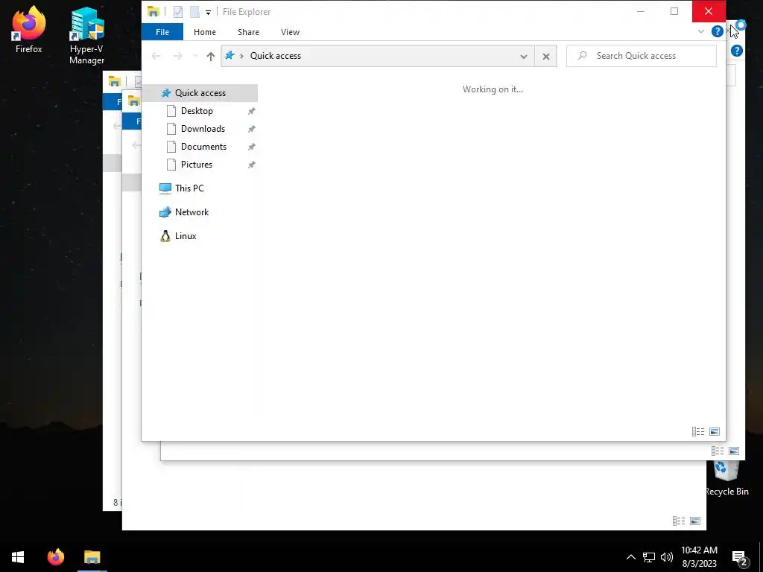This screenshot has height=572, width=763.
Task: Open the address bar history dropdown
Action: 524,57
